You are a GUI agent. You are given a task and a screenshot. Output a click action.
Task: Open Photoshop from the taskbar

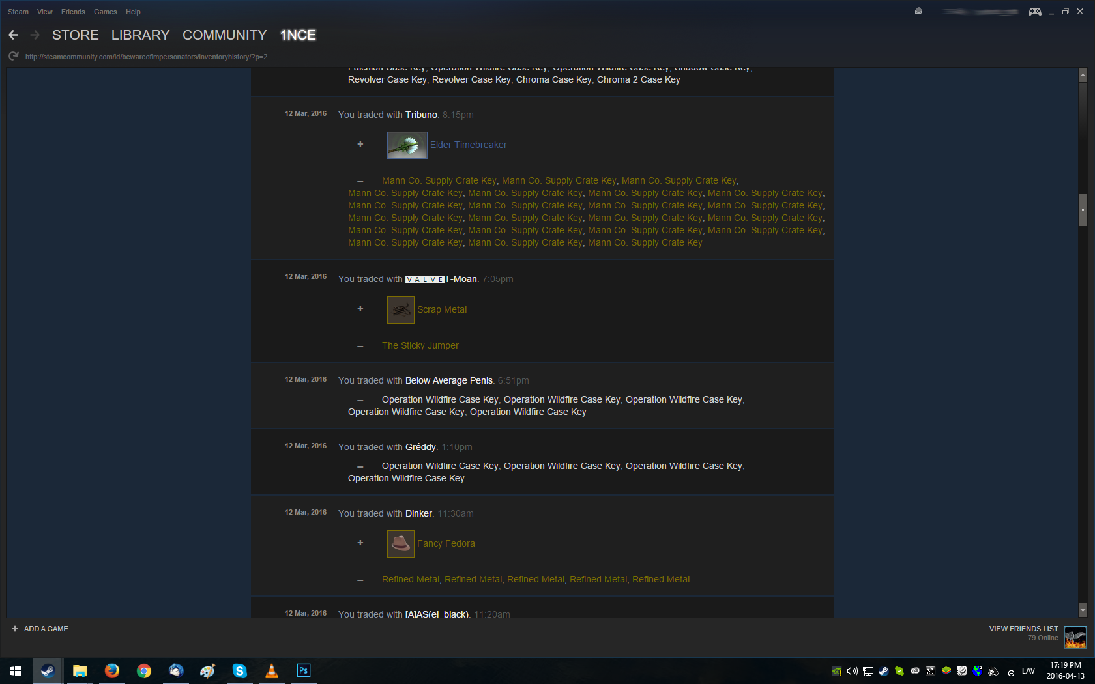[x=303, y=670]
